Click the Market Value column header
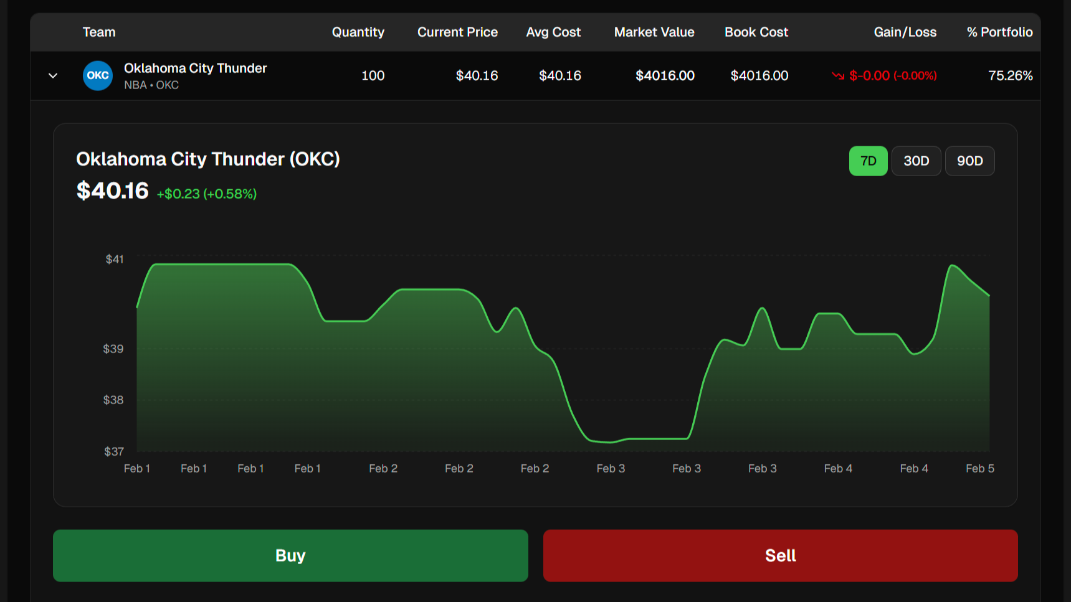The image size is (1071, 602). [654, 32]
